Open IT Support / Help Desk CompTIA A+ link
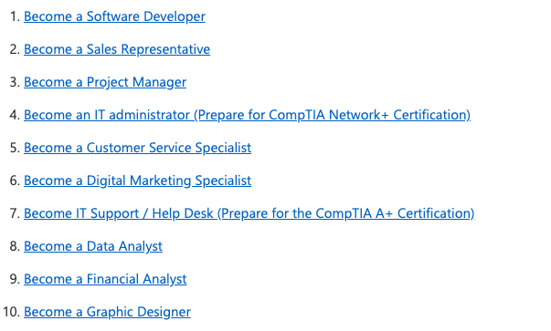The width and height of the screenshot is (551, 331). pyautogui.click(x=249, y=213)
